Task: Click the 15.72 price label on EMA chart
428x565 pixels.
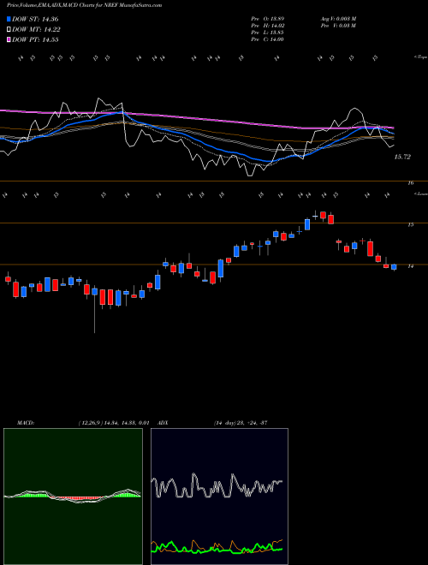Action: click(x=402, y=158)
